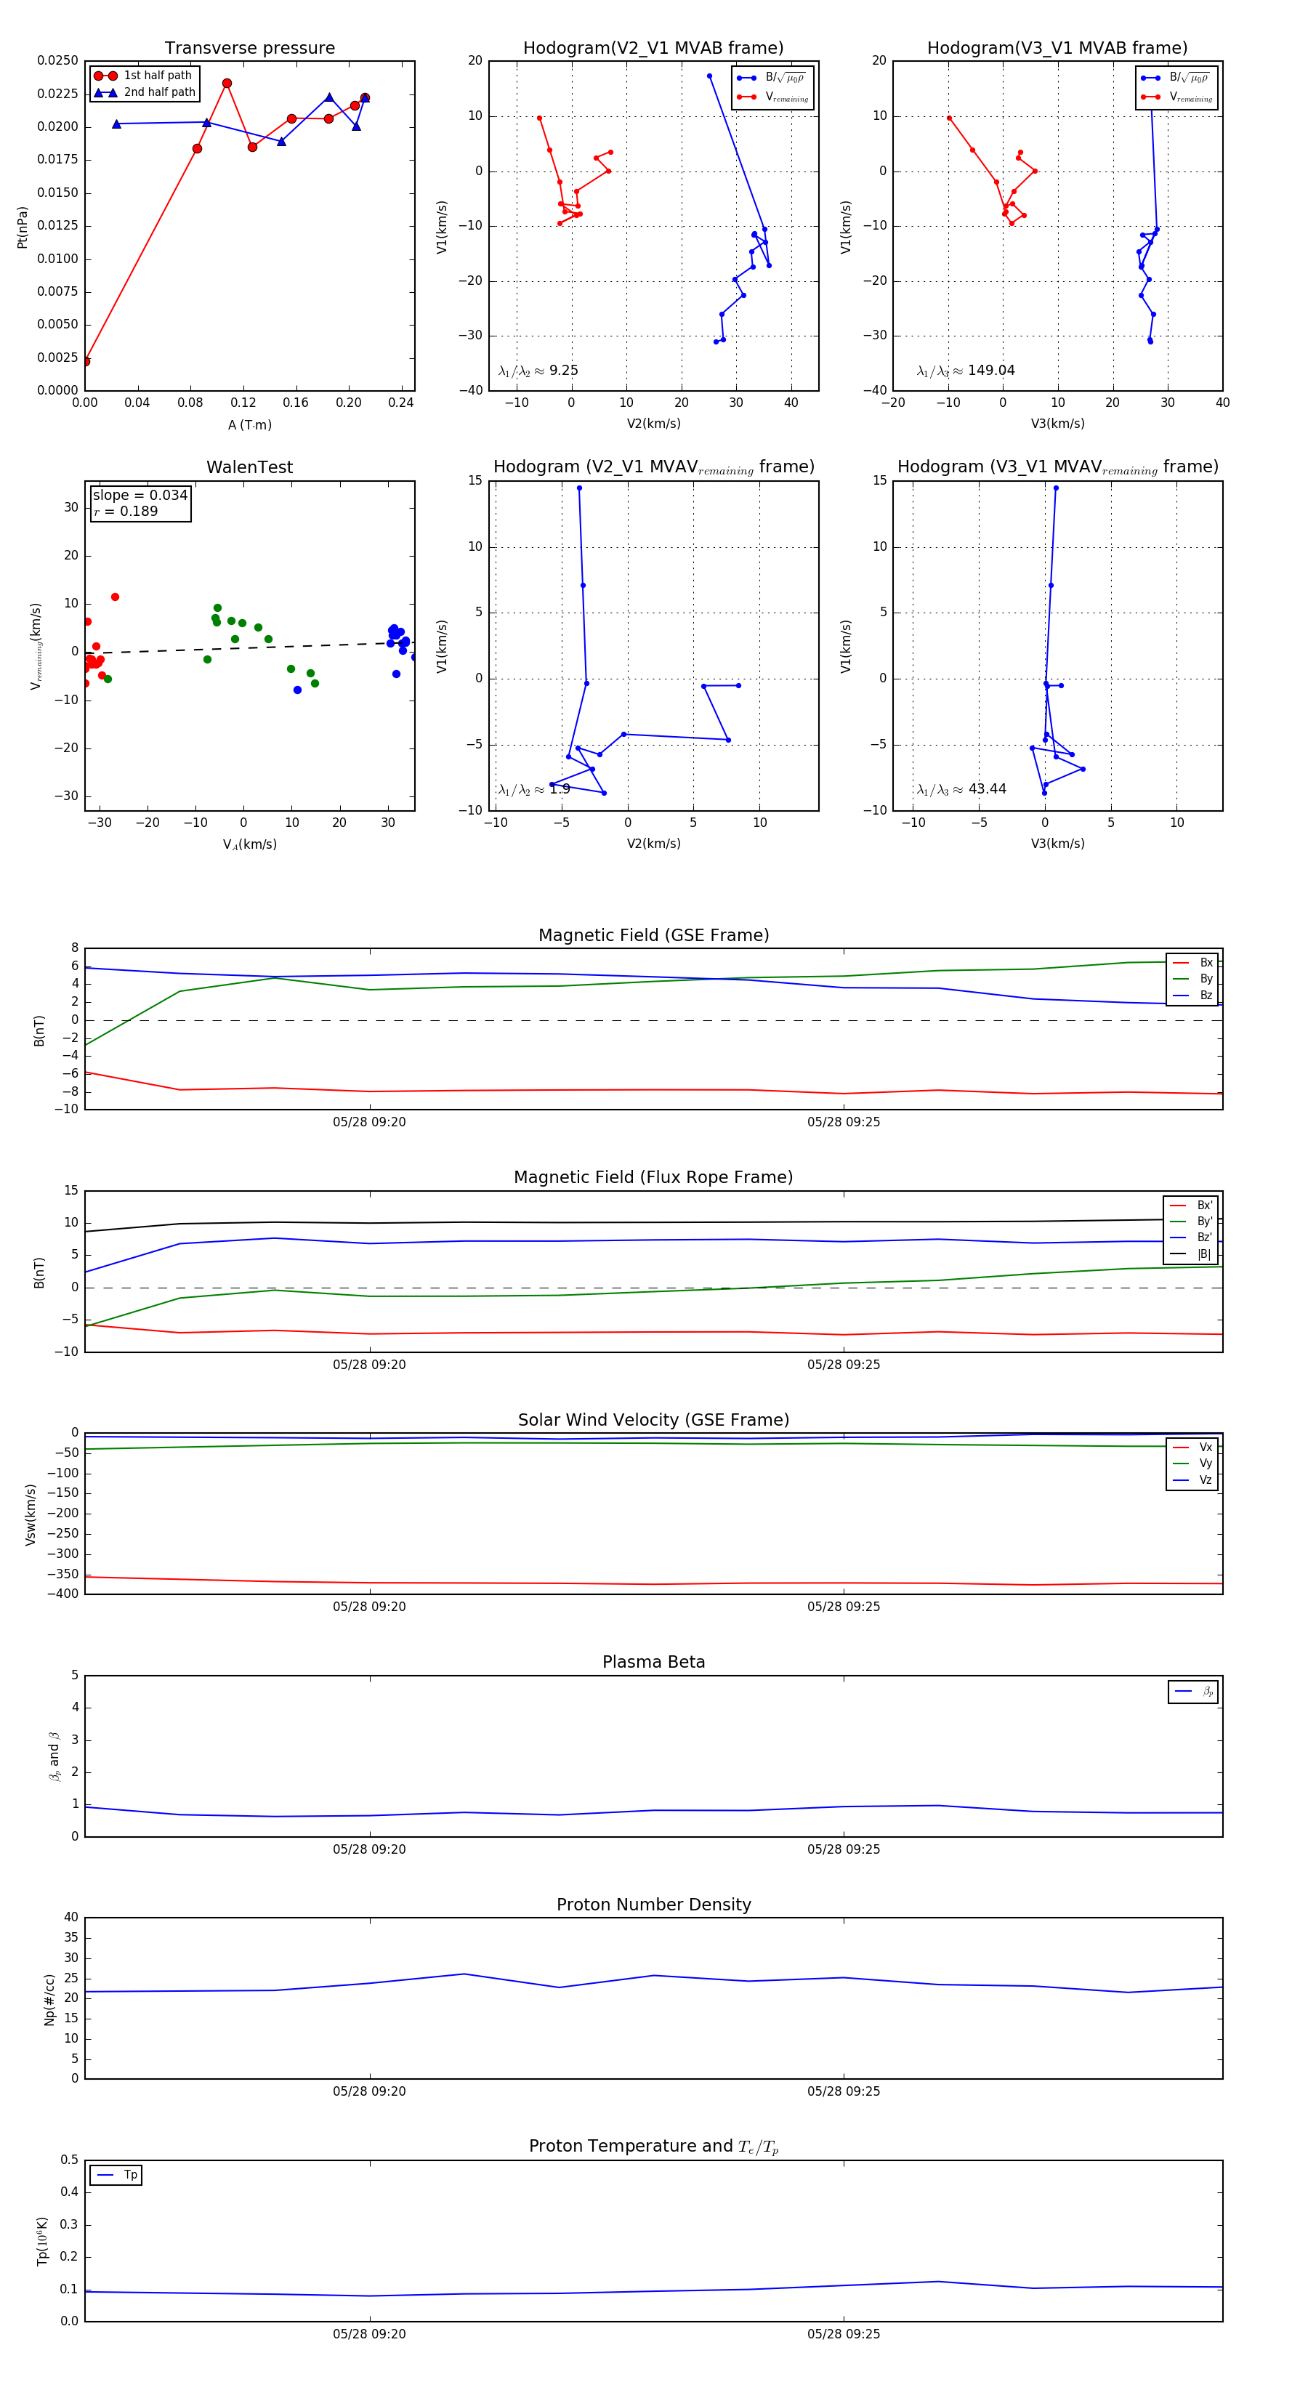
Task: Click the 'Np(#/cc)' y-axis label
Action: (49, 2000)
